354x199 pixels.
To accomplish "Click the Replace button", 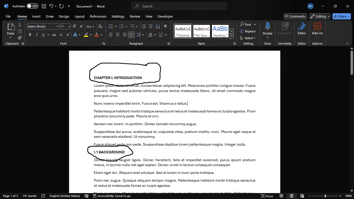I will [x=248, y=31].
